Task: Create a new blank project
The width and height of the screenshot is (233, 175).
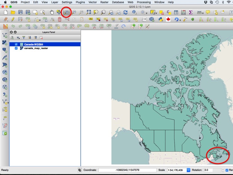Action: 6,12
